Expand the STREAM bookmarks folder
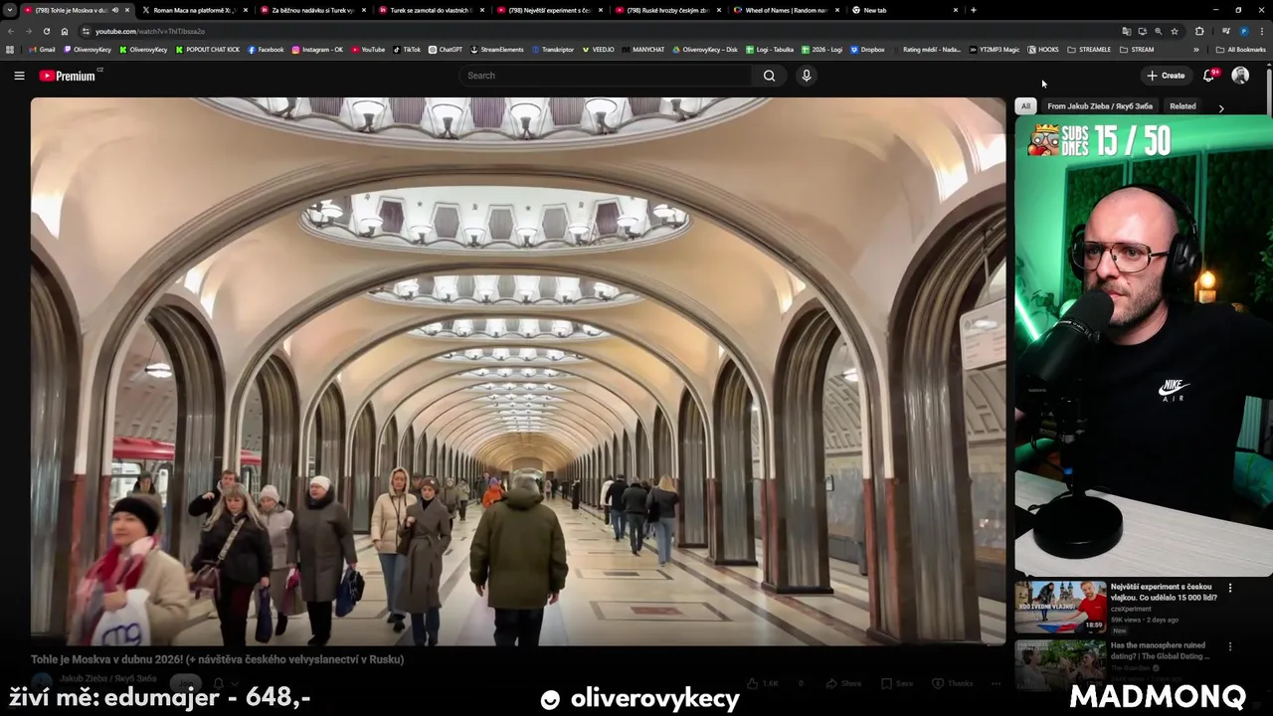Screen dimensions: 1273x716 [x=1137, y=50]
